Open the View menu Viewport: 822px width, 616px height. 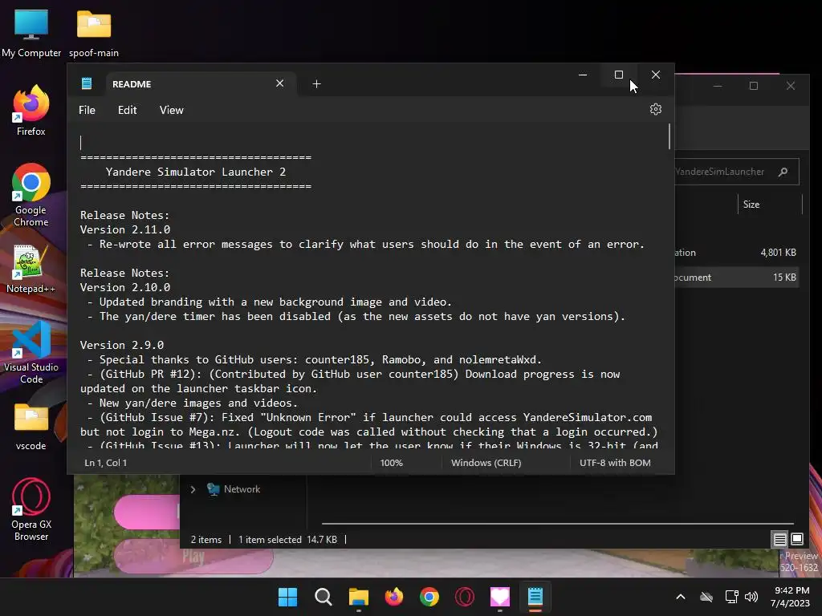pyautogui.click(x=172, y=110)
